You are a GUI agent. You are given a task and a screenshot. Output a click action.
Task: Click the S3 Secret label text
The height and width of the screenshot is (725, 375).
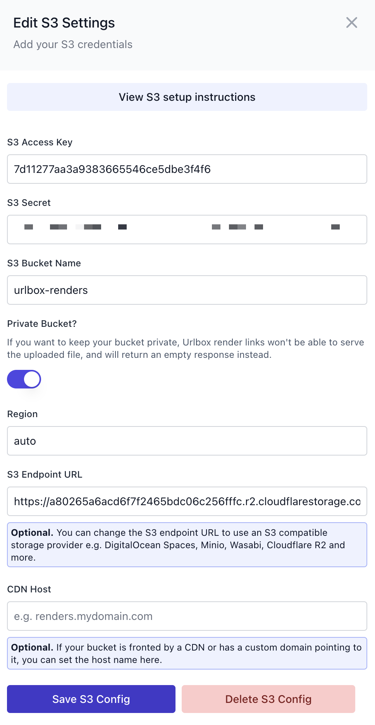tap(29, 203)
